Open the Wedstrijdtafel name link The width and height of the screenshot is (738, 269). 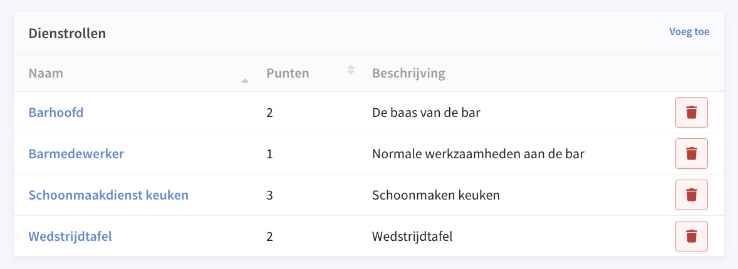[x=70, y=236]
